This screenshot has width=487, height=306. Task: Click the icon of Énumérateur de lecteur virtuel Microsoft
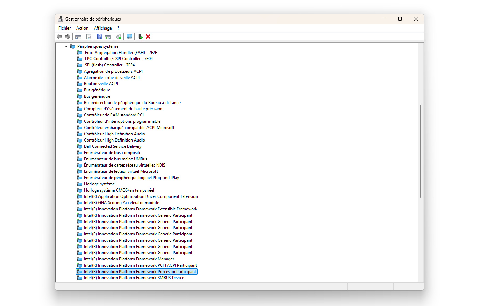pyautogui.click(x=79, y=171)
